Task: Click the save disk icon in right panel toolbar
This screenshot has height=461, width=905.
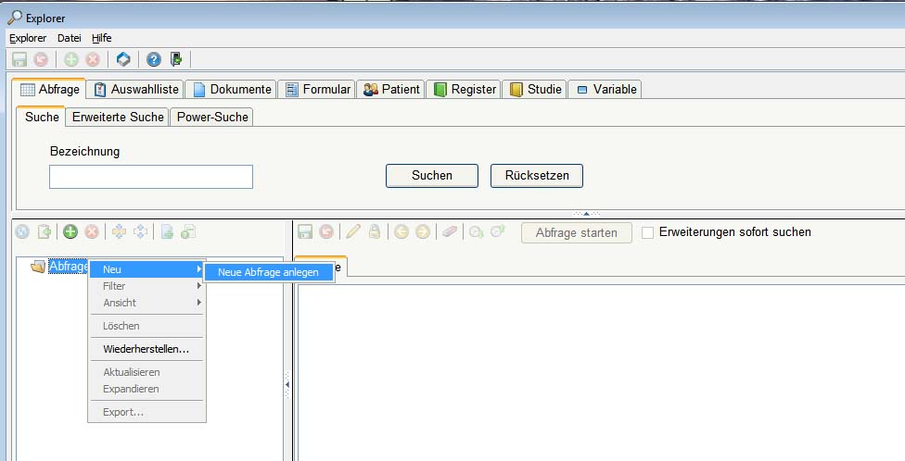Action: coord(305,232)
